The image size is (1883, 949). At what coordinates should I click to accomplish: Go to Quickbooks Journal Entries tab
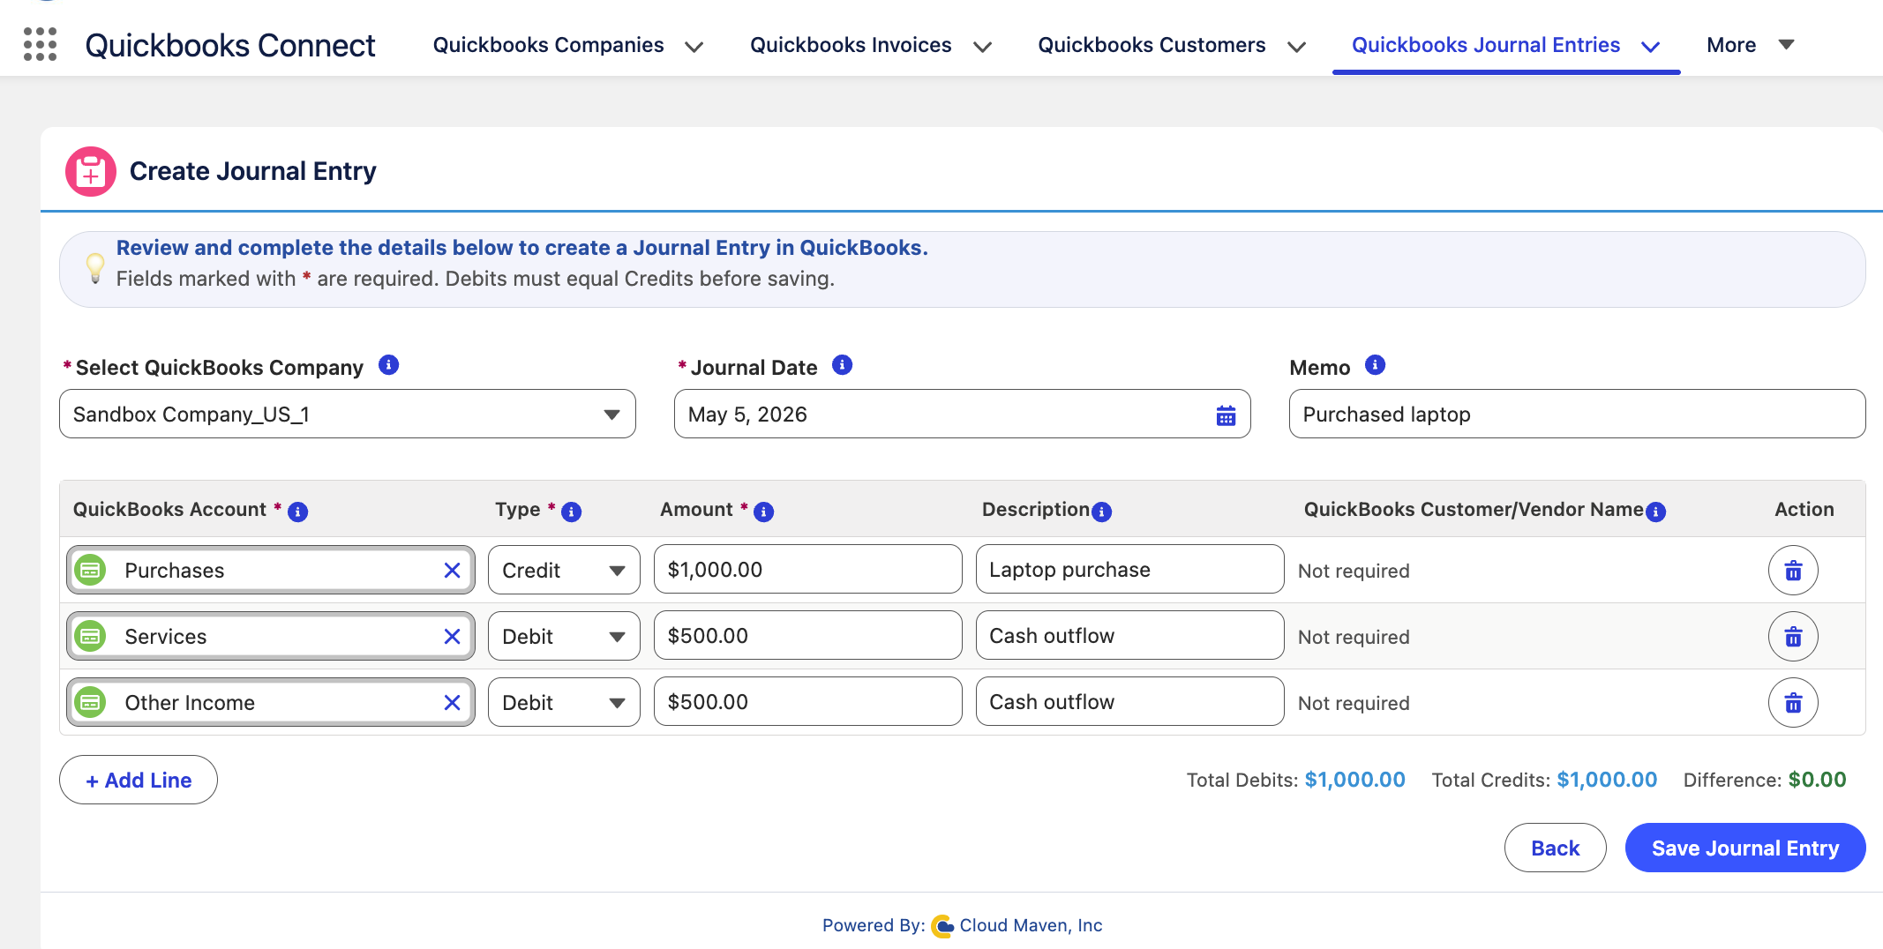tap(1486, 45)
